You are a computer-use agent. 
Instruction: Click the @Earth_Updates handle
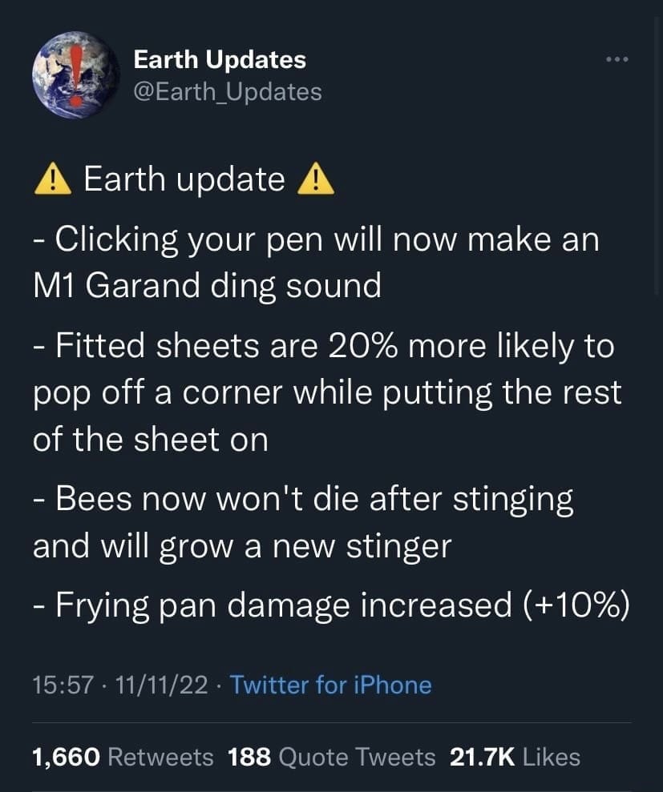click(x=227, y=92)
